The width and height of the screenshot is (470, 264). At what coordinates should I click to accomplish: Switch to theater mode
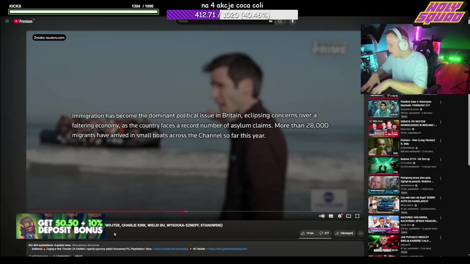pyautogui.click(x=348, y=216)
